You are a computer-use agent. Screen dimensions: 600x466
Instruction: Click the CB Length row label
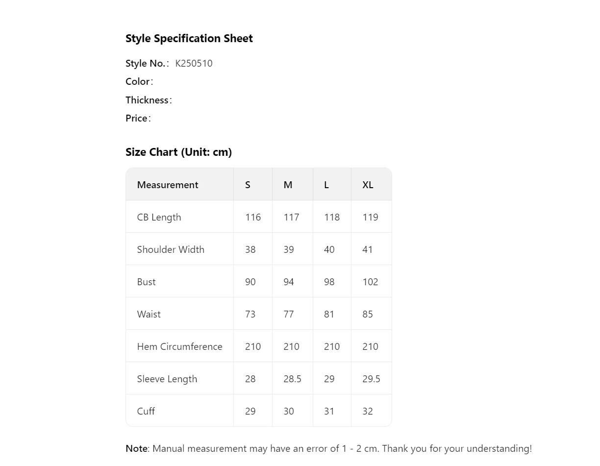159,218
